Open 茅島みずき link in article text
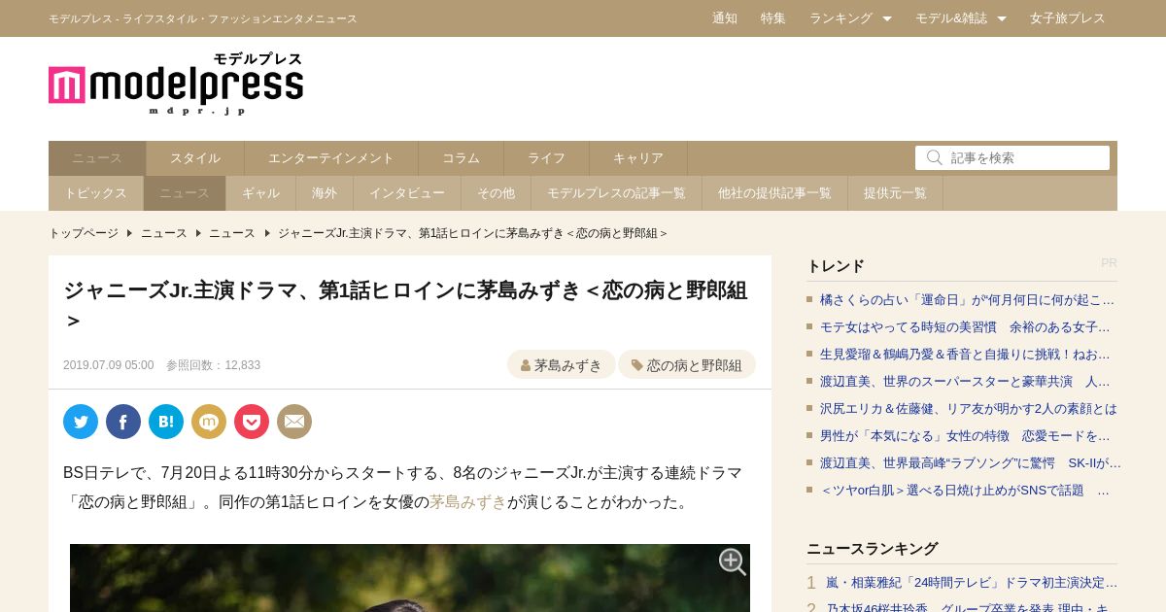1166x612 pixels. tap(468, 502)
